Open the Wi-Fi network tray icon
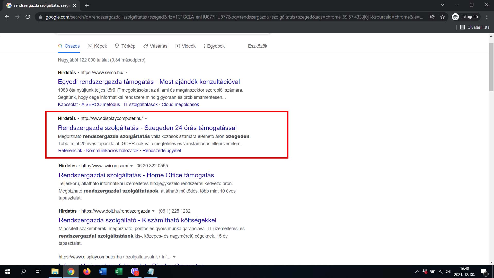The width and height of the screenshot is (494, 278). [x=441, y=272]
